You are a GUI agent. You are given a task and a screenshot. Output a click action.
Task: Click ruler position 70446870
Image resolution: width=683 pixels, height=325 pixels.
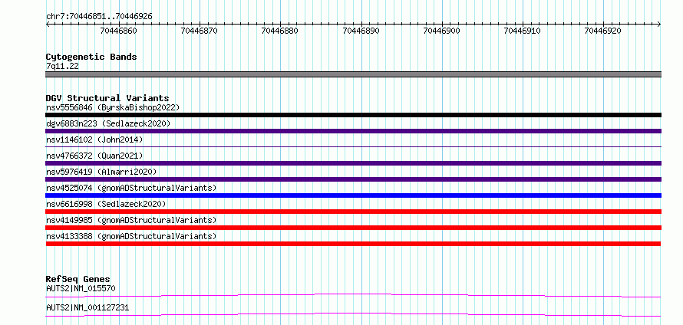(199, 31)
